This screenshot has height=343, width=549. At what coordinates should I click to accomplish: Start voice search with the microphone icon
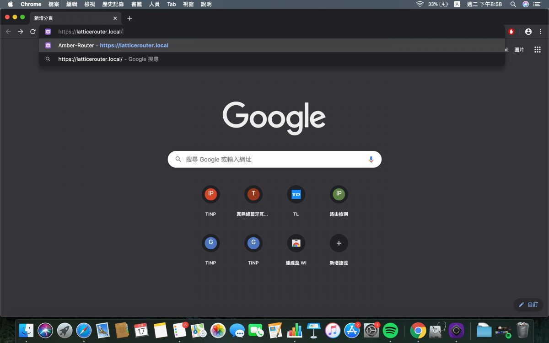[371, 159]
